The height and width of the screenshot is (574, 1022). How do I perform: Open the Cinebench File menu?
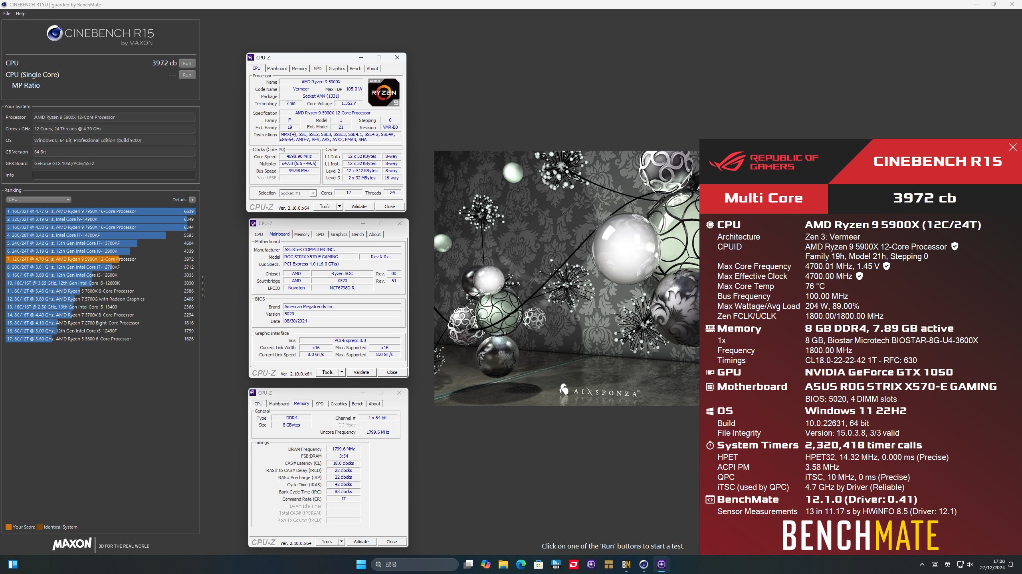tap(7, 14)
